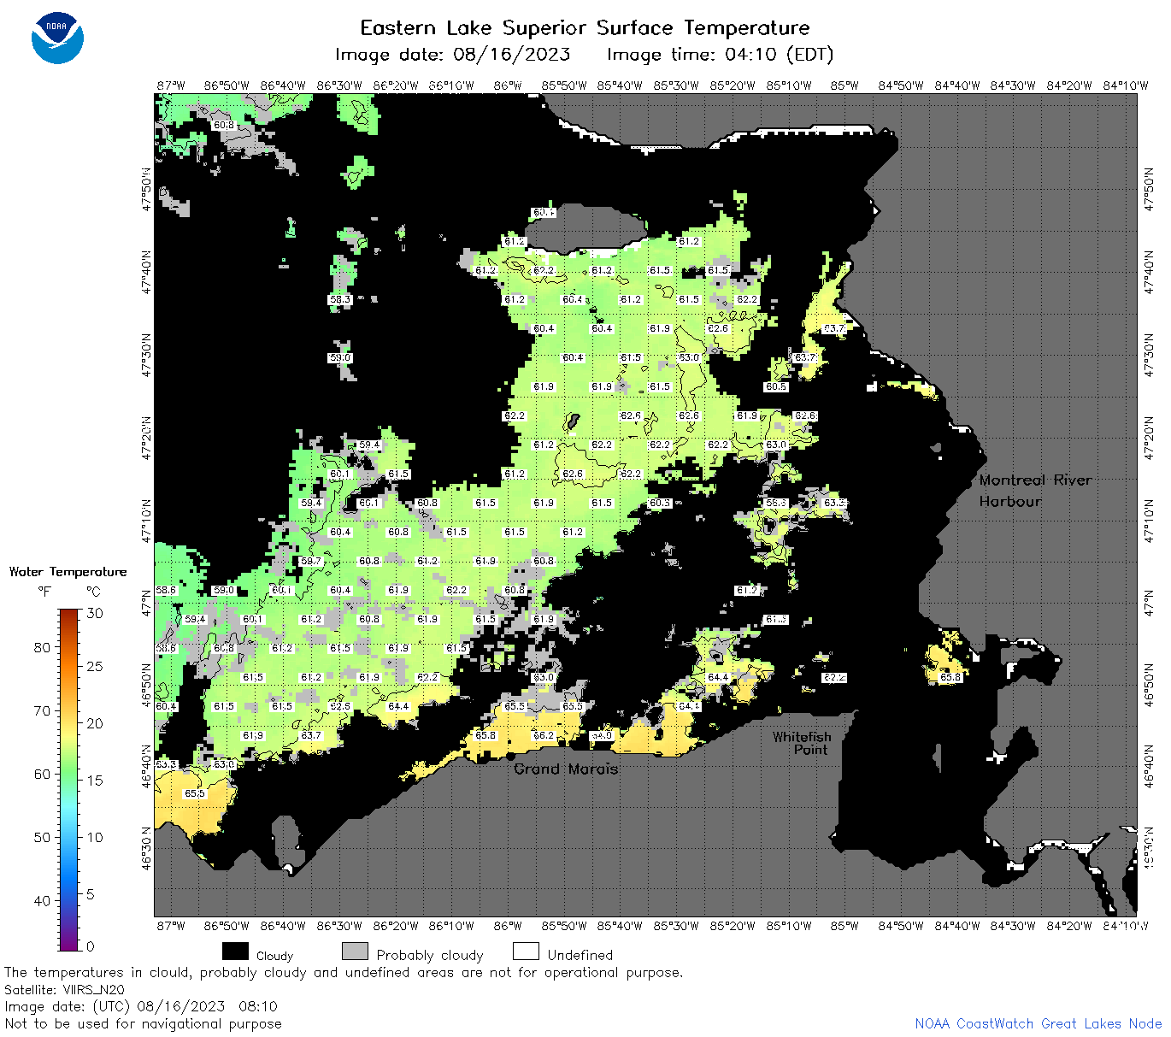The height and width of the screenshot is (1037, 1171).
Task: Click the Grand Marais place name
Action: click(x=566, y=769)
